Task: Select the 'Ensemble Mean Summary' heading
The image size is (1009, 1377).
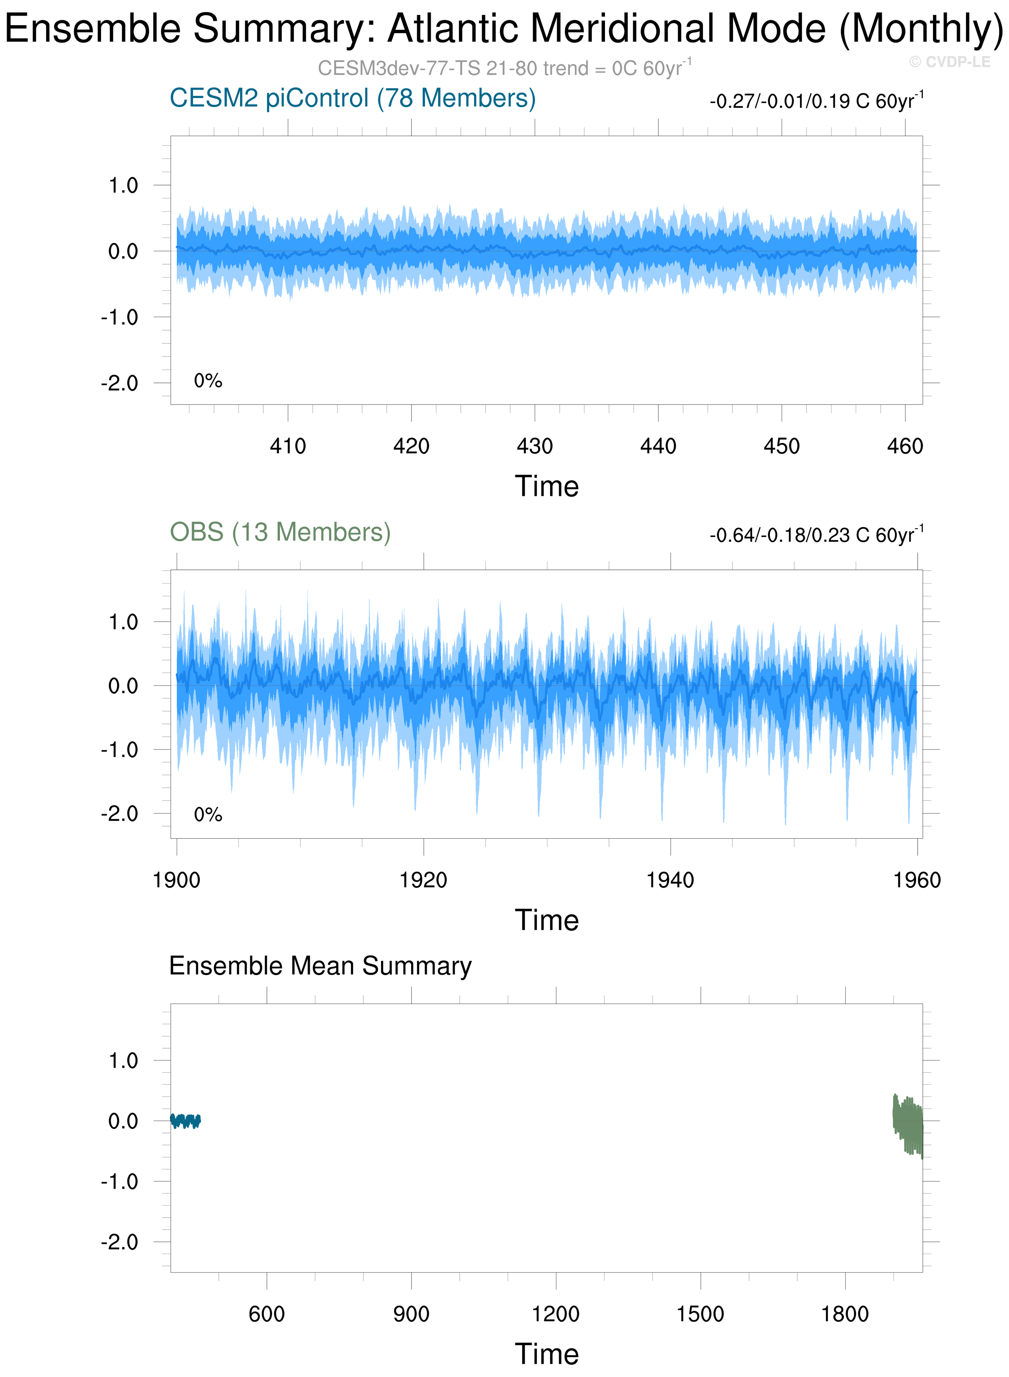Action: tap(320, 966)
